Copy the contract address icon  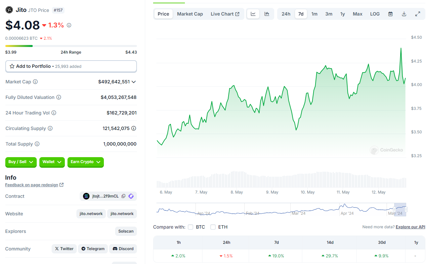tap(123, 196)
